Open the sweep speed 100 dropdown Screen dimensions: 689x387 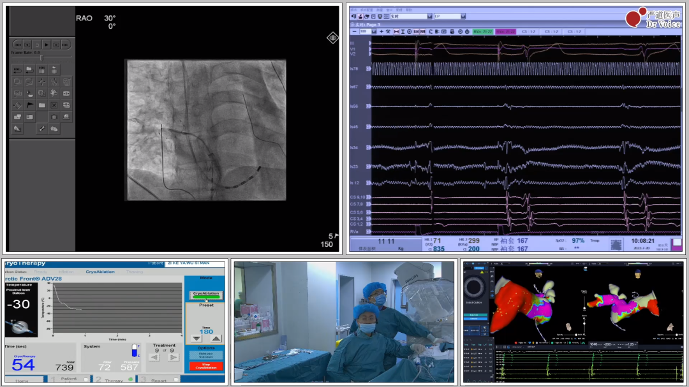(x=373, y=31)
